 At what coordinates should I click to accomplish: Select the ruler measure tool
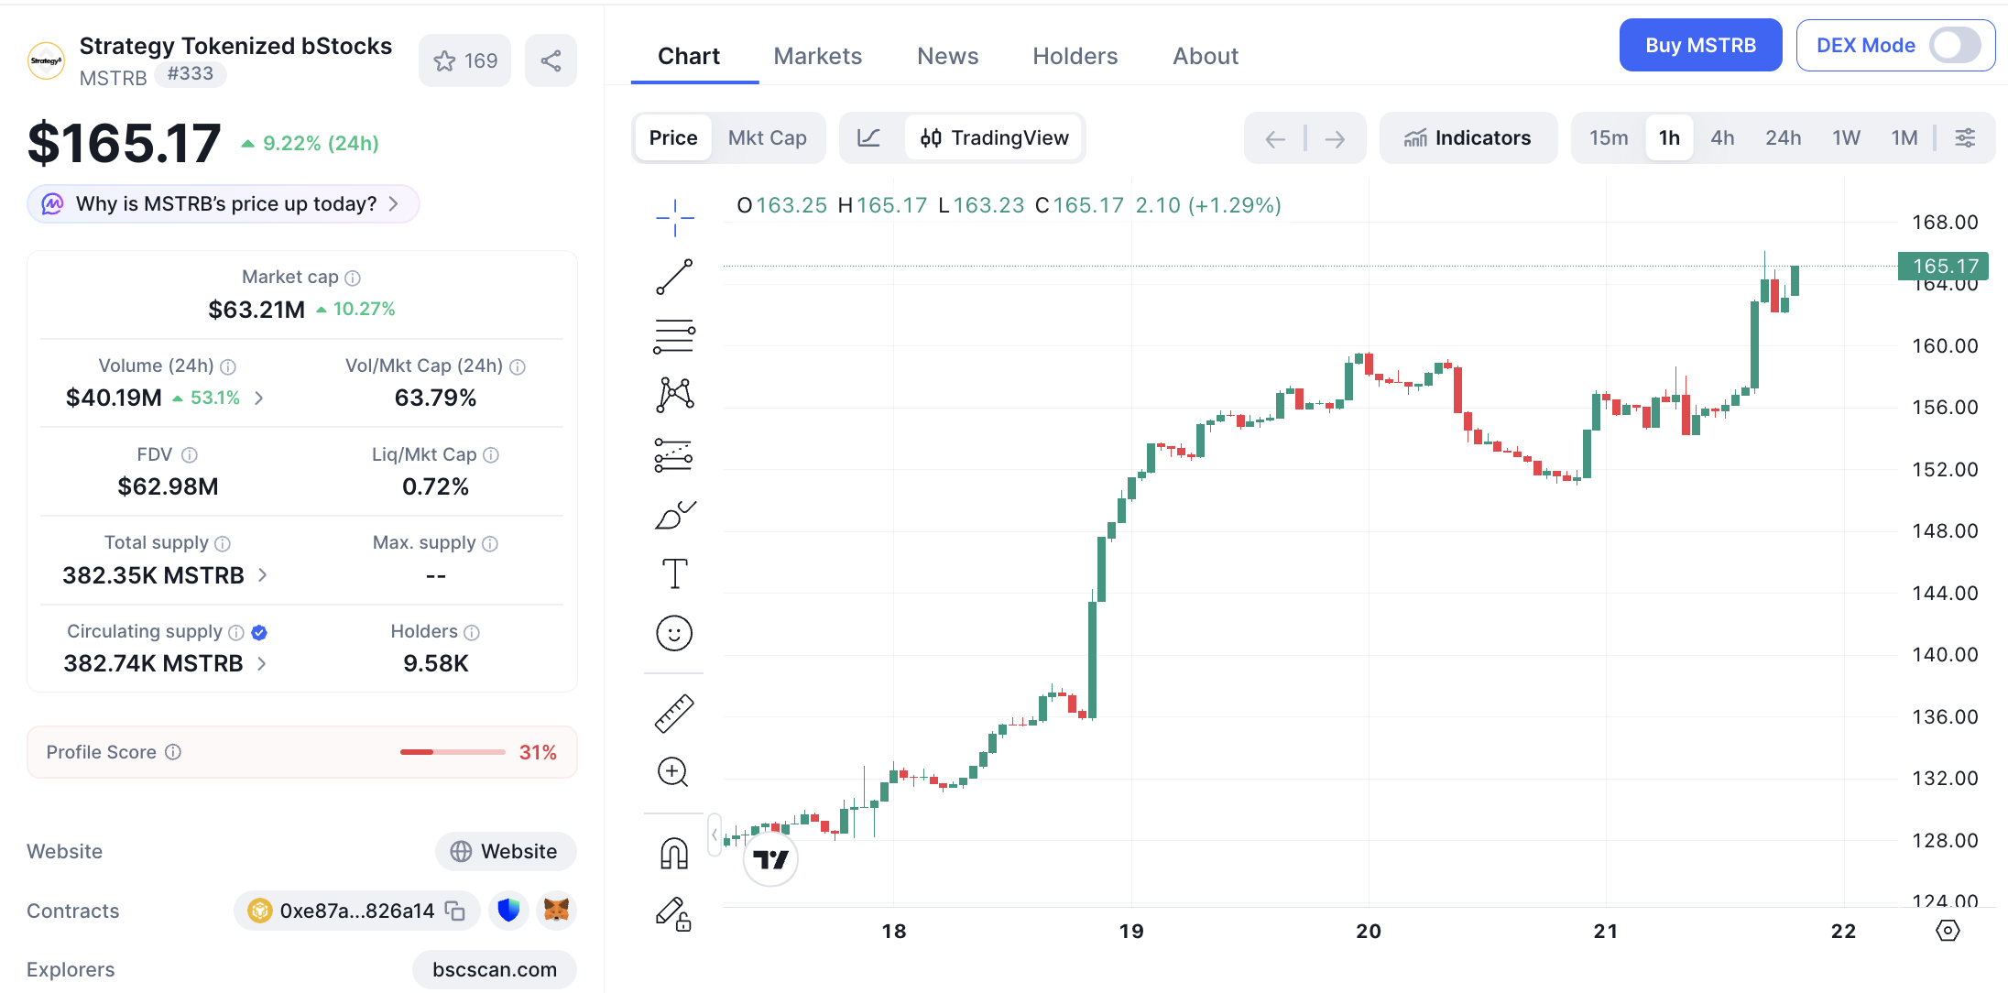pos(674,714)
